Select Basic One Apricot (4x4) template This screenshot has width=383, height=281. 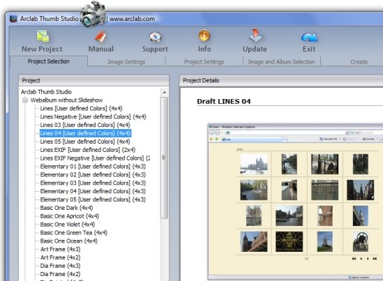(x=70, y=216)
